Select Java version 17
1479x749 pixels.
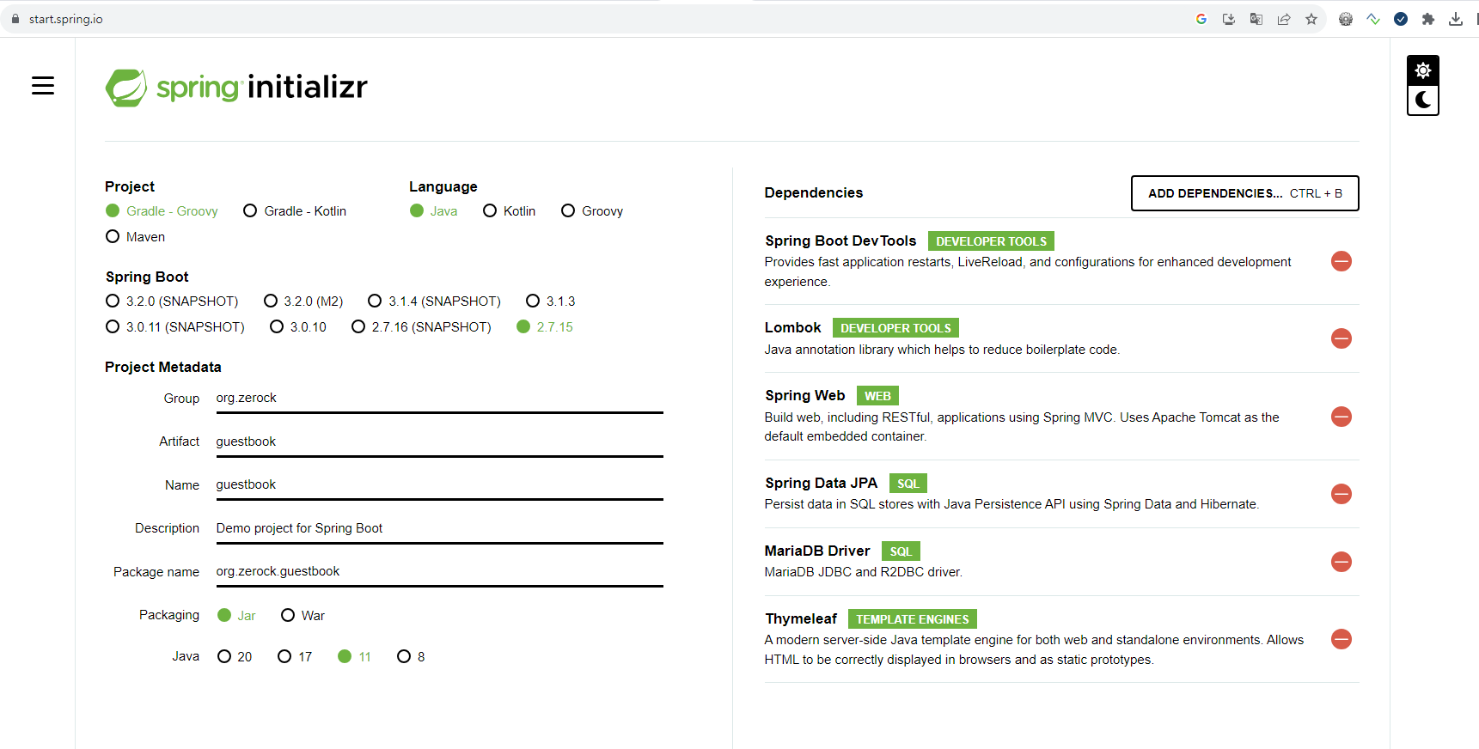pyautogui.click(x=295, y=657)
